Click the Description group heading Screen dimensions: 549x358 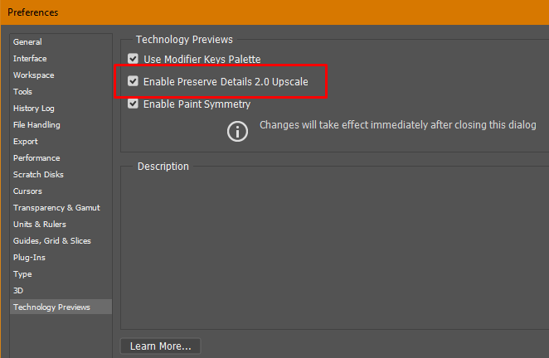[x=163, y=167]
